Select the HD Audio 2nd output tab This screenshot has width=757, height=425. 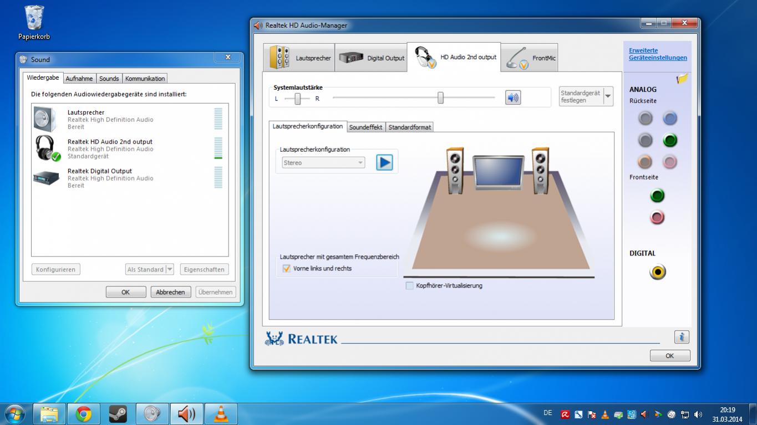pos(454,57)
